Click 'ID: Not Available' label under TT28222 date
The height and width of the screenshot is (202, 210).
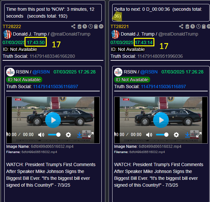tap(20, 49)
